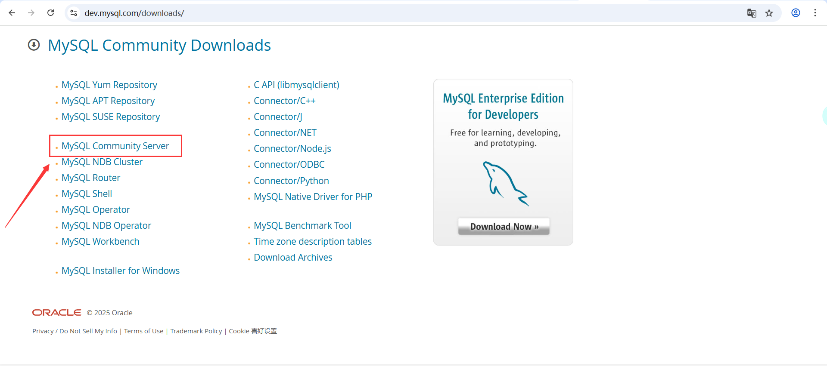Open MySQL Shell
Viewport: 827px width, 366px height.
click(x=87, y=194)
